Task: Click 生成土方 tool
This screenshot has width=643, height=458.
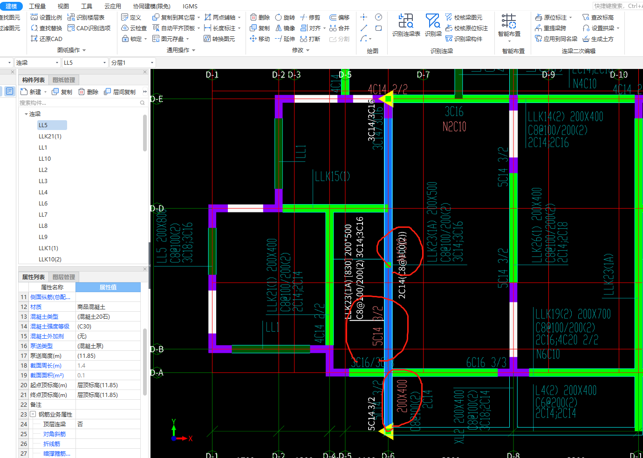Action: point(598,39)
